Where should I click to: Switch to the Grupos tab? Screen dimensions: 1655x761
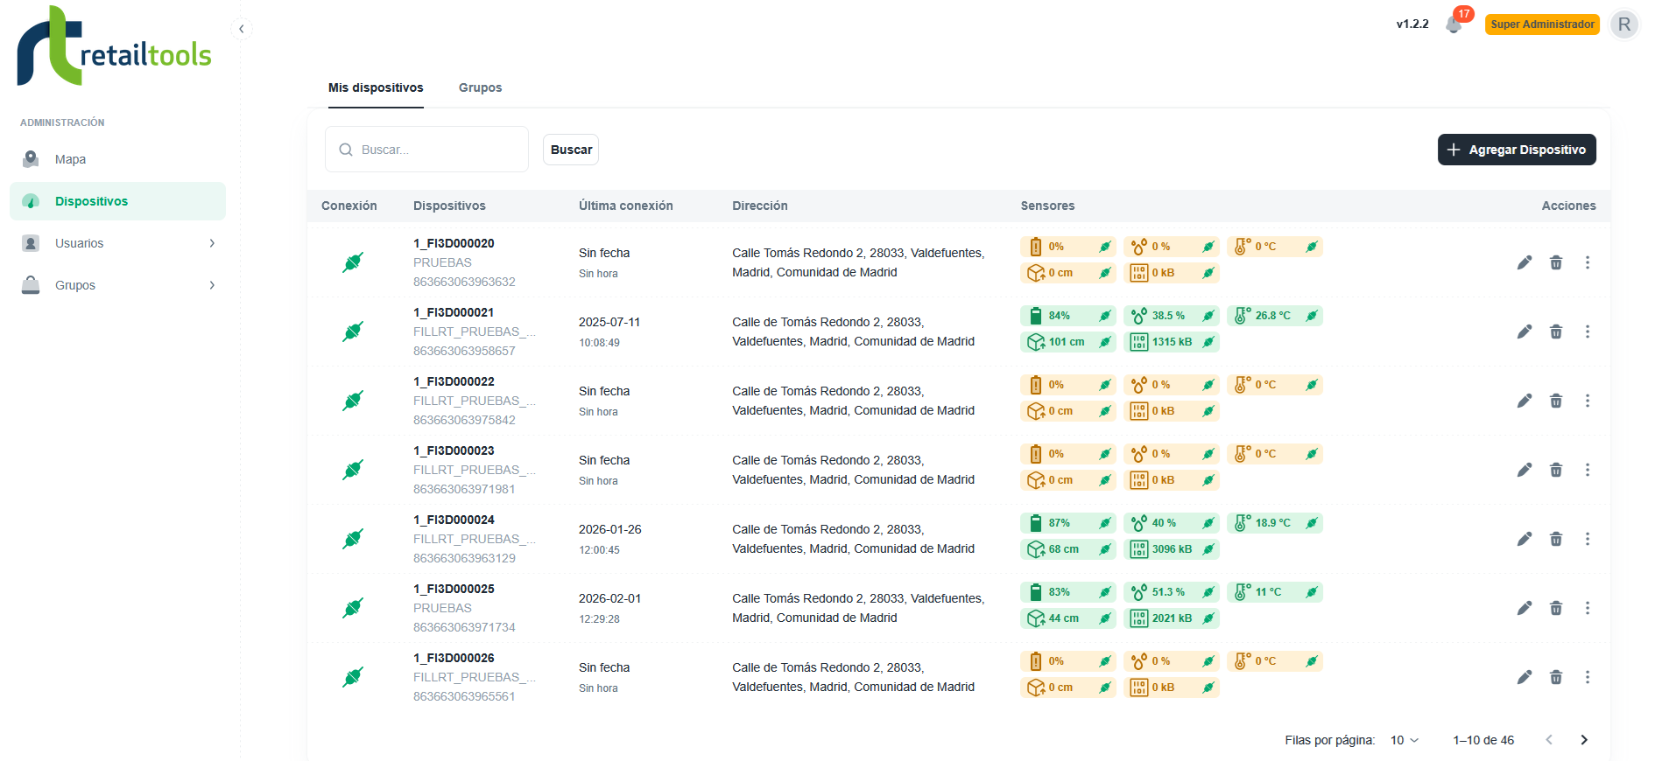pyautogui.click(x=480, y=87)
